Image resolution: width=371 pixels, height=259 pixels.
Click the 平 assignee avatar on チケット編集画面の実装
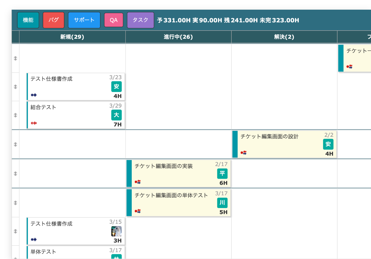pos(222,174)
